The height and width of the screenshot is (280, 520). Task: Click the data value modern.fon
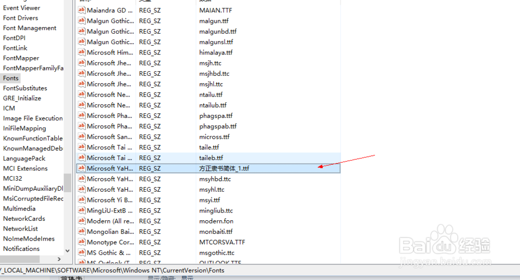[216, 221]
